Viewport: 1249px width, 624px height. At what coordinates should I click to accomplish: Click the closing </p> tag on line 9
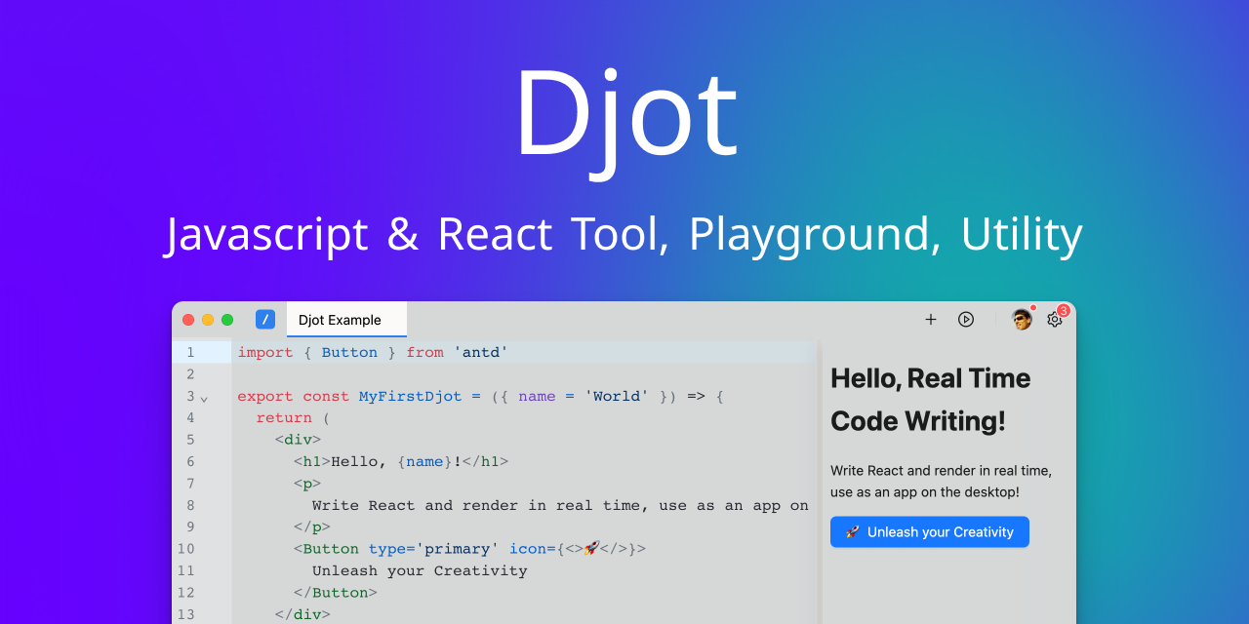(x=312, y=527)
